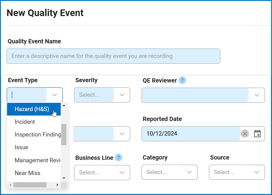The image size is (272, 195).
Task: Click the QE Reviewer help icon
Action: [182, 80]
